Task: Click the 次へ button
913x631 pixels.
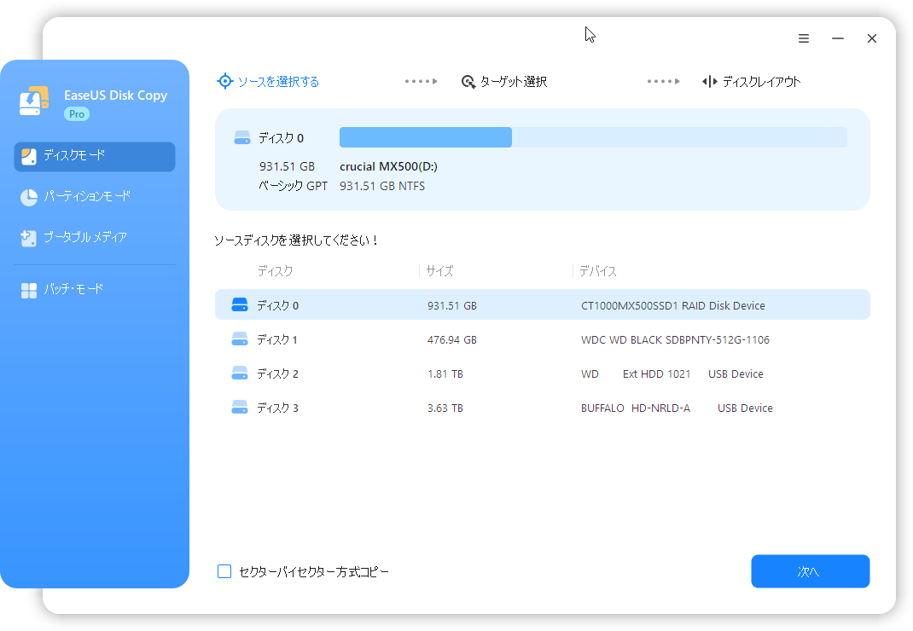Action: (810, 571)
